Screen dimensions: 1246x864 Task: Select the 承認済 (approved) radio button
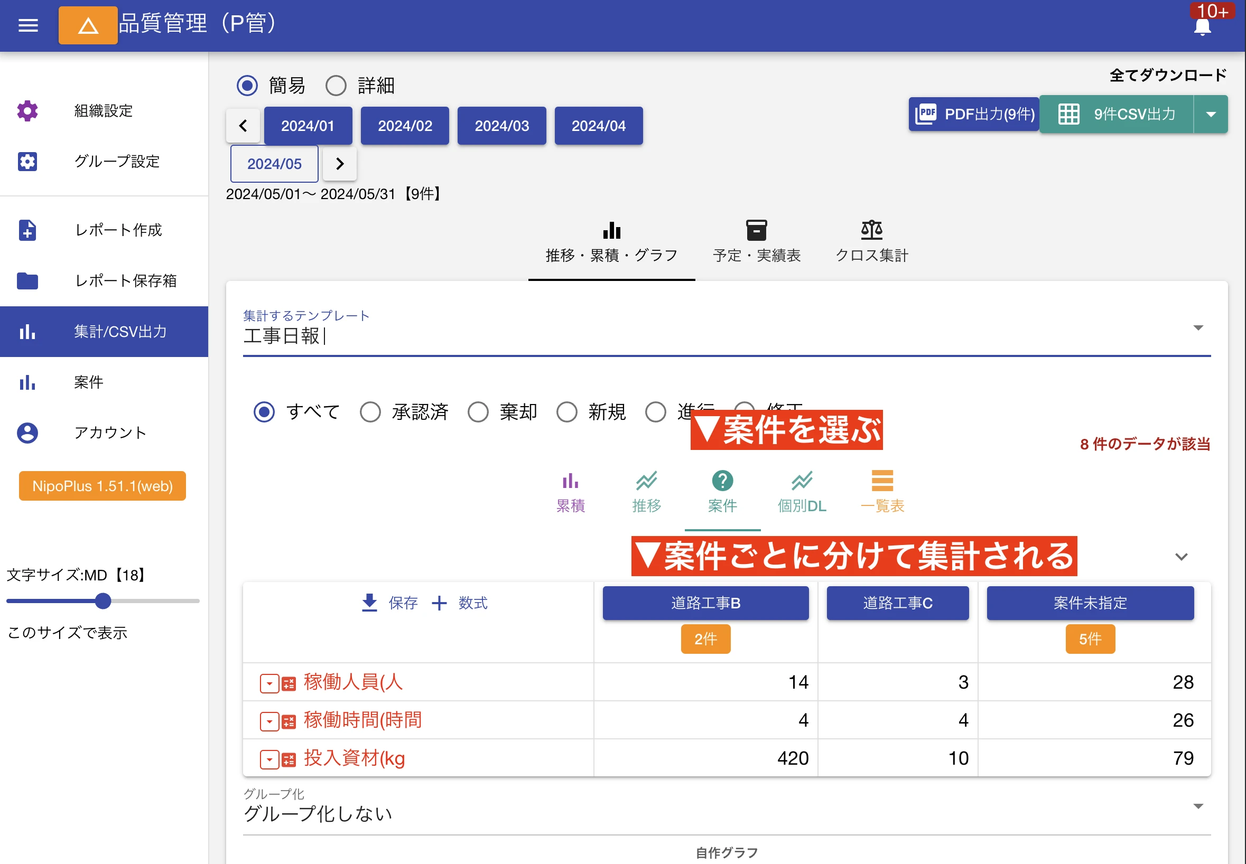point(370,410)
